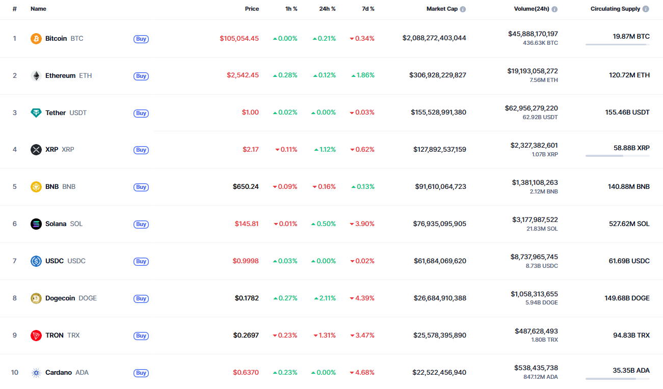Sort table by 24h % column header
663x389 pixels.
click(x=327, y=9)
